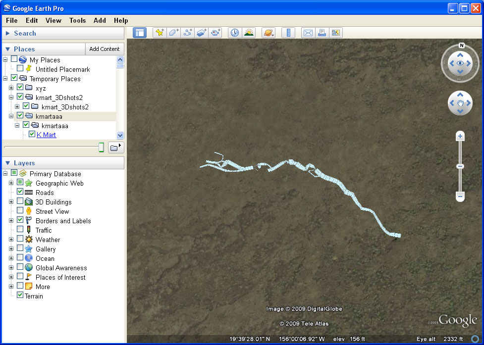This screenshot has height=345, width=484.
Task: Click the 3D Buildings layer icon
Action: [x=29, y=202]
